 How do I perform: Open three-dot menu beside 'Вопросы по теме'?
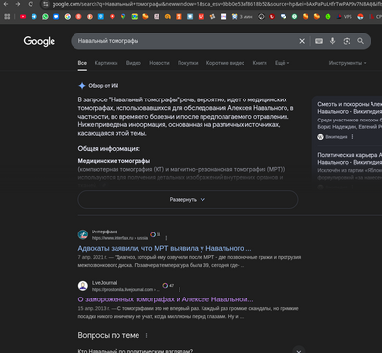point(146,335)
